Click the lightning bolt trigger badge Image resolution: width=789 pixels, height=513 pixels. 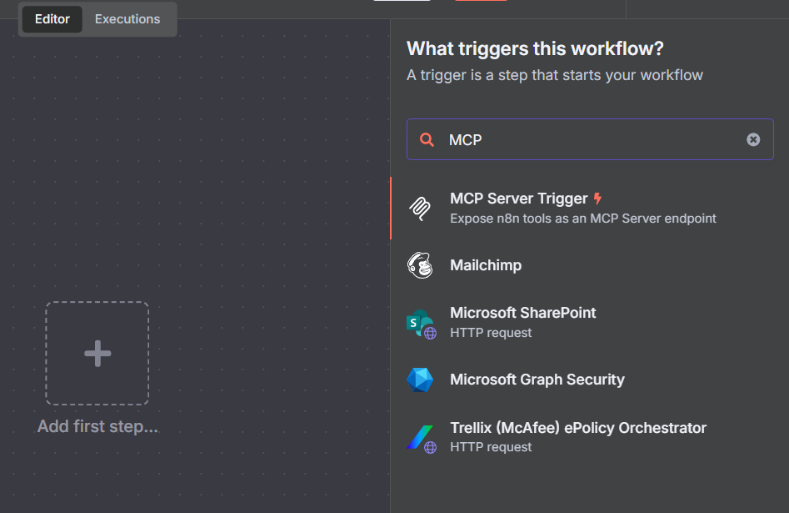[x=597, y=199]
